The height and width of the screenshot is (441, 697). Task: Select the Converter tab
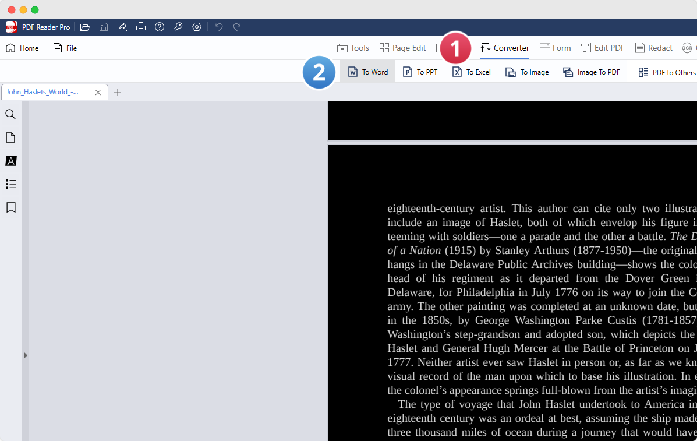[x=505, y=48]
